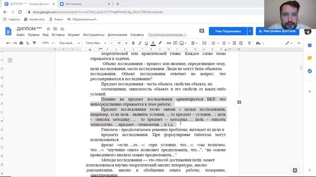Open the Google Calendar side panel
The image size is (316, 177).
[310, 45]
